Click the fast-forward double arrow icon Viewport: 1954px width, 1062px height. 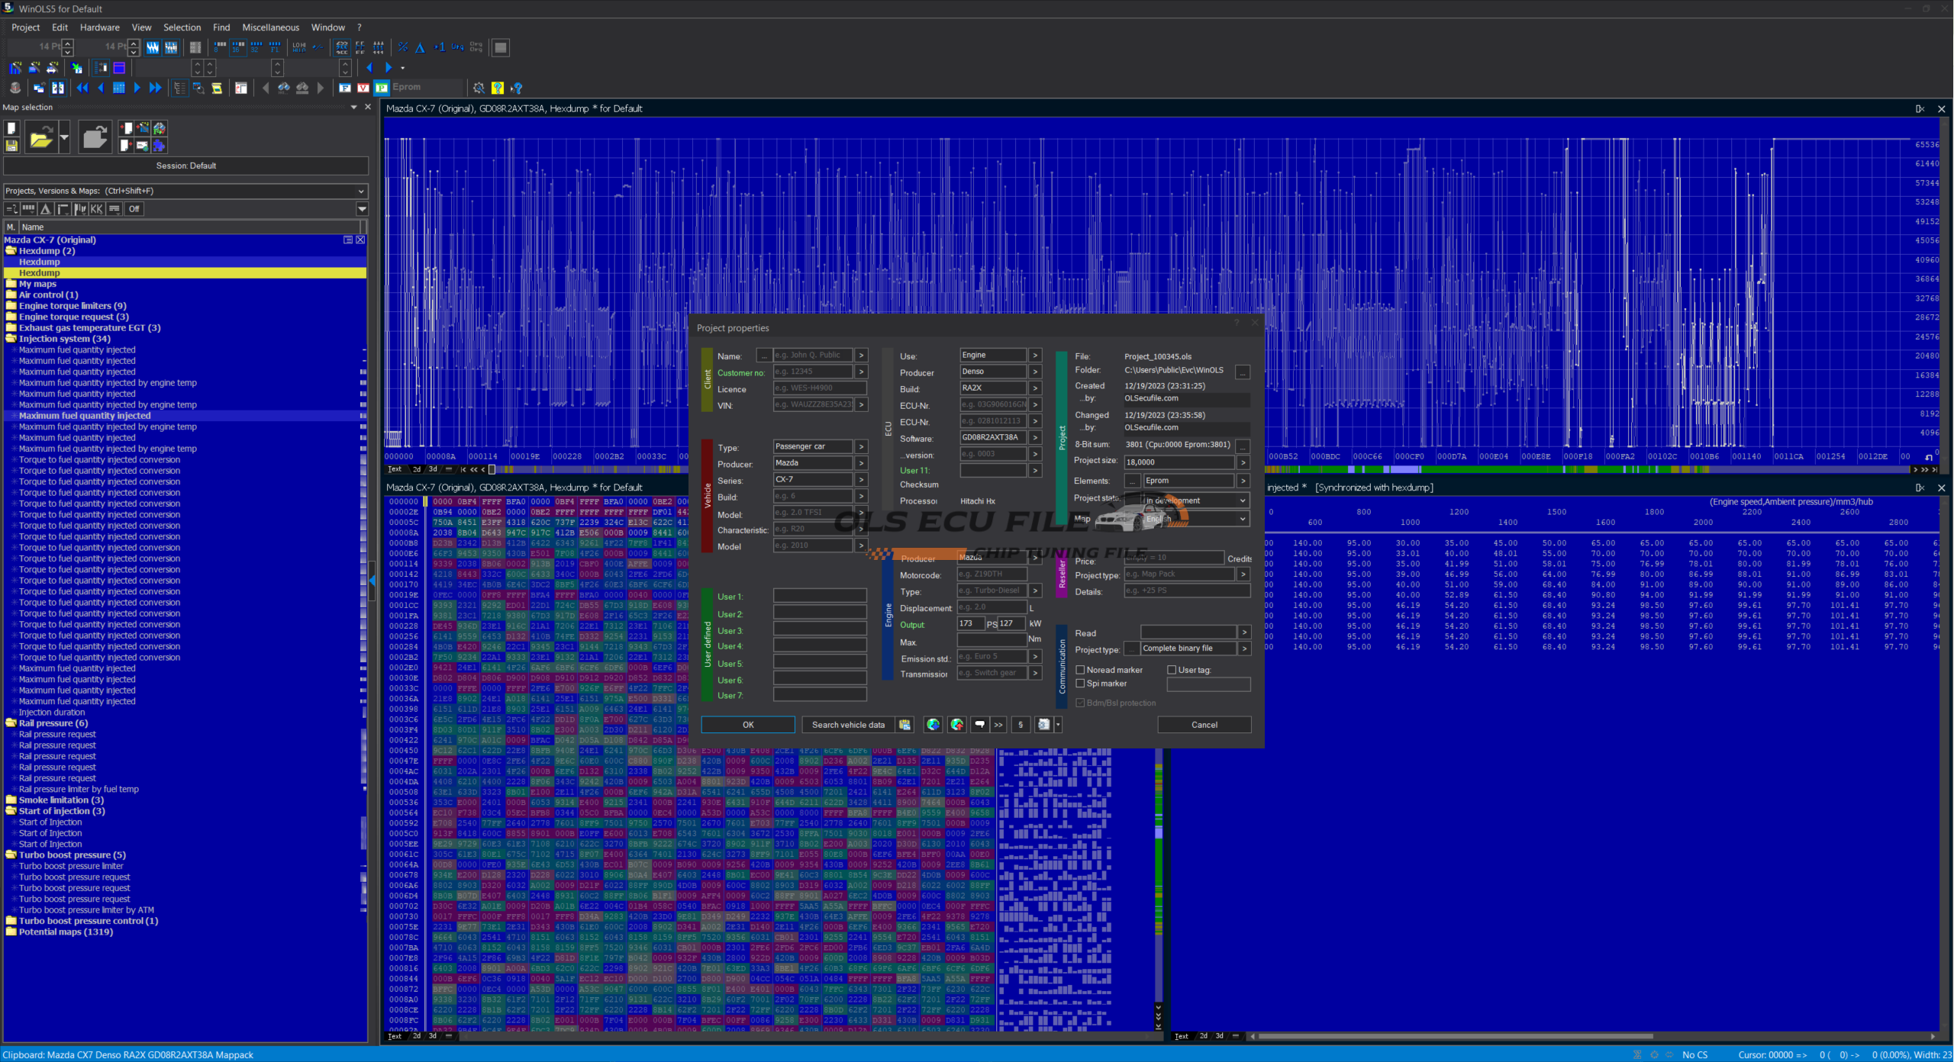point(155,88)
